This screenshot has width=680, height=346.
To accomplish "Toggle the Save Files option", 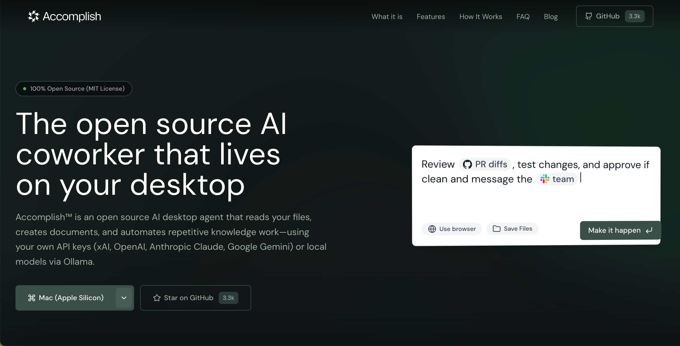I will (x=512, y=228).
